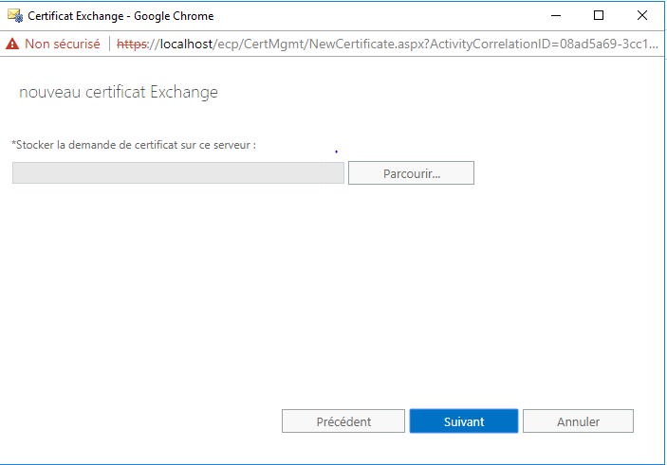Viewport: 667px width, 465px height.
Task: Click the small blue dot above the input field
Action: click(336, 152)
